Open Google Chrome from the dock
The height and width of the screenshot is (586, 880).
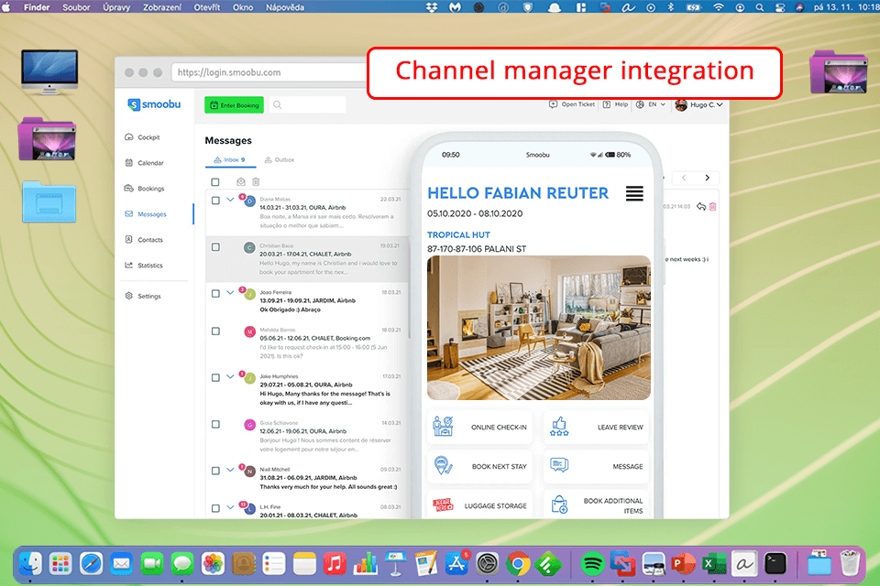tap(517, 564)
